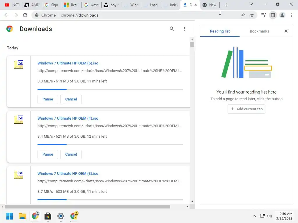Pause the OEM (5).iso download

(47, 99)
